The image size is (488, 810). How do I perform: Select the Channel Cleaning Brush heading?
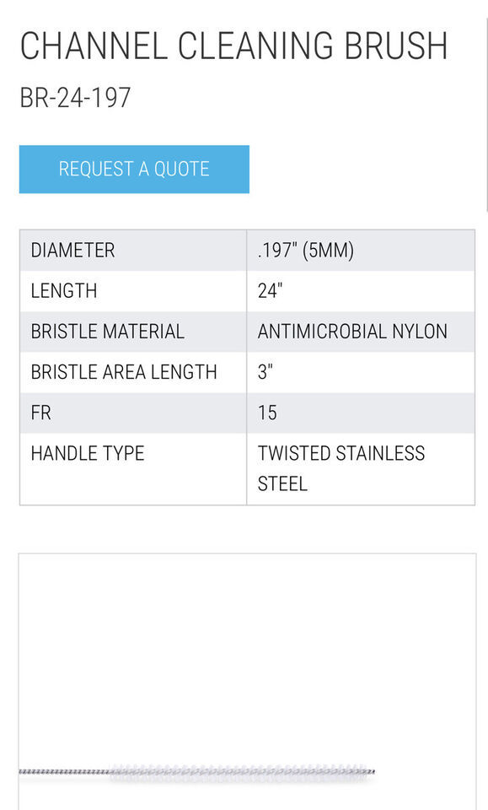tap(233, 46)
